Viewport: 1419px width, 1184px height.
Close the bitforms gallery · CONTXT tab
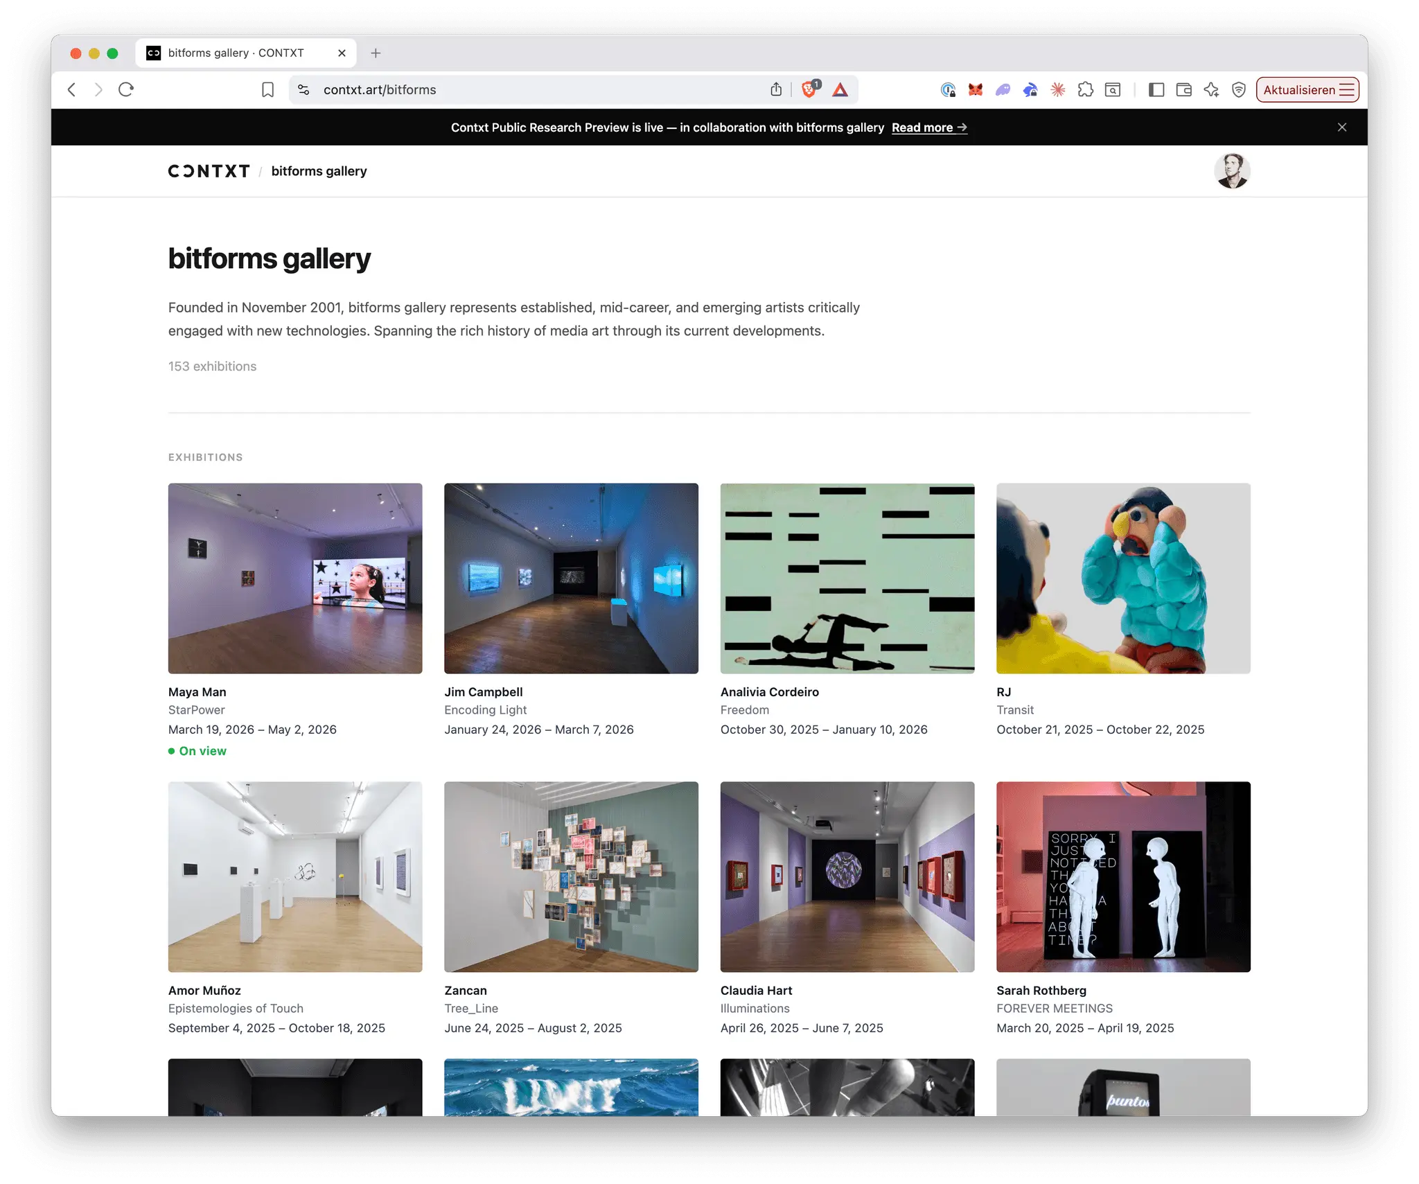342,53
